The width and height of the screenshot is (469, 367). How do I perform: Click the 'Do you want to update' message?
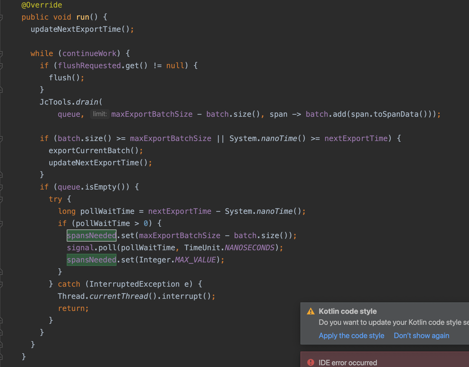pyautogui.click(x=394, y=322)
